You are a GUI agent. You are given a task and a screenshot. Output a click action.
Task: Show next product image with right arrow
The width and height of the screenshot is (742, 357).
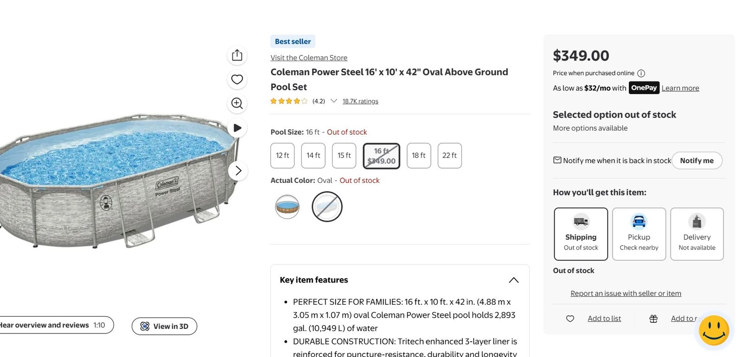pyautogui.click(x=238, y=170)
